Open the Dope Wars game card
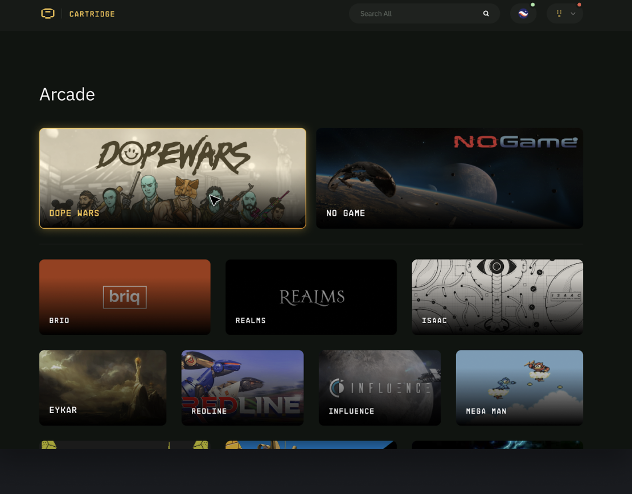This screenshot has height=494, width=632. 173,178
